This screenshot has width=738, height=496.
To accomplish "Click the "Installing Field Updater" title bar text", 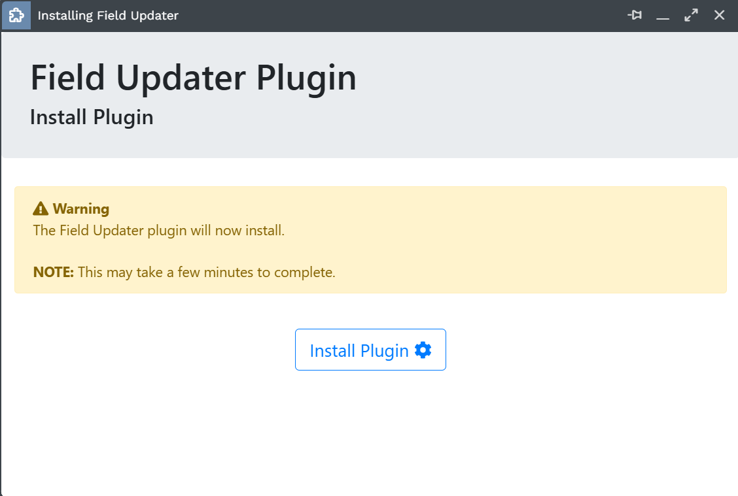I will click(x=108, y=15).
